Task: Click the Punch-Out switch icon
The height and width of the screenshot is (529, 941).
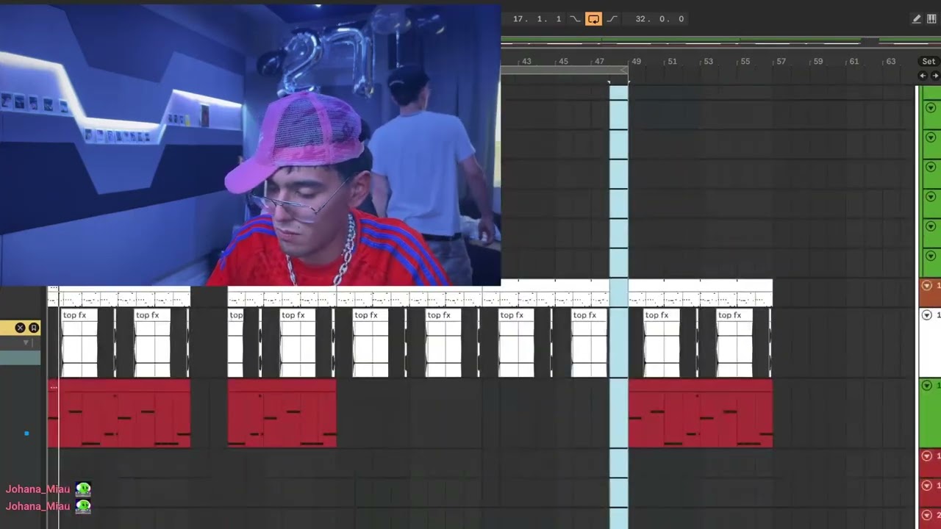Action: [x=612, y=19]
